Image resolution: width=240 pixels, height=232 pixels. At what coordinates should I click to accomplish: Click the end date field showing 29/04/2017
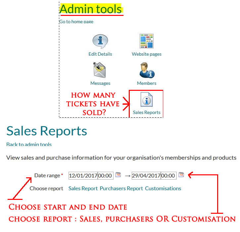[x=146, y=175]
